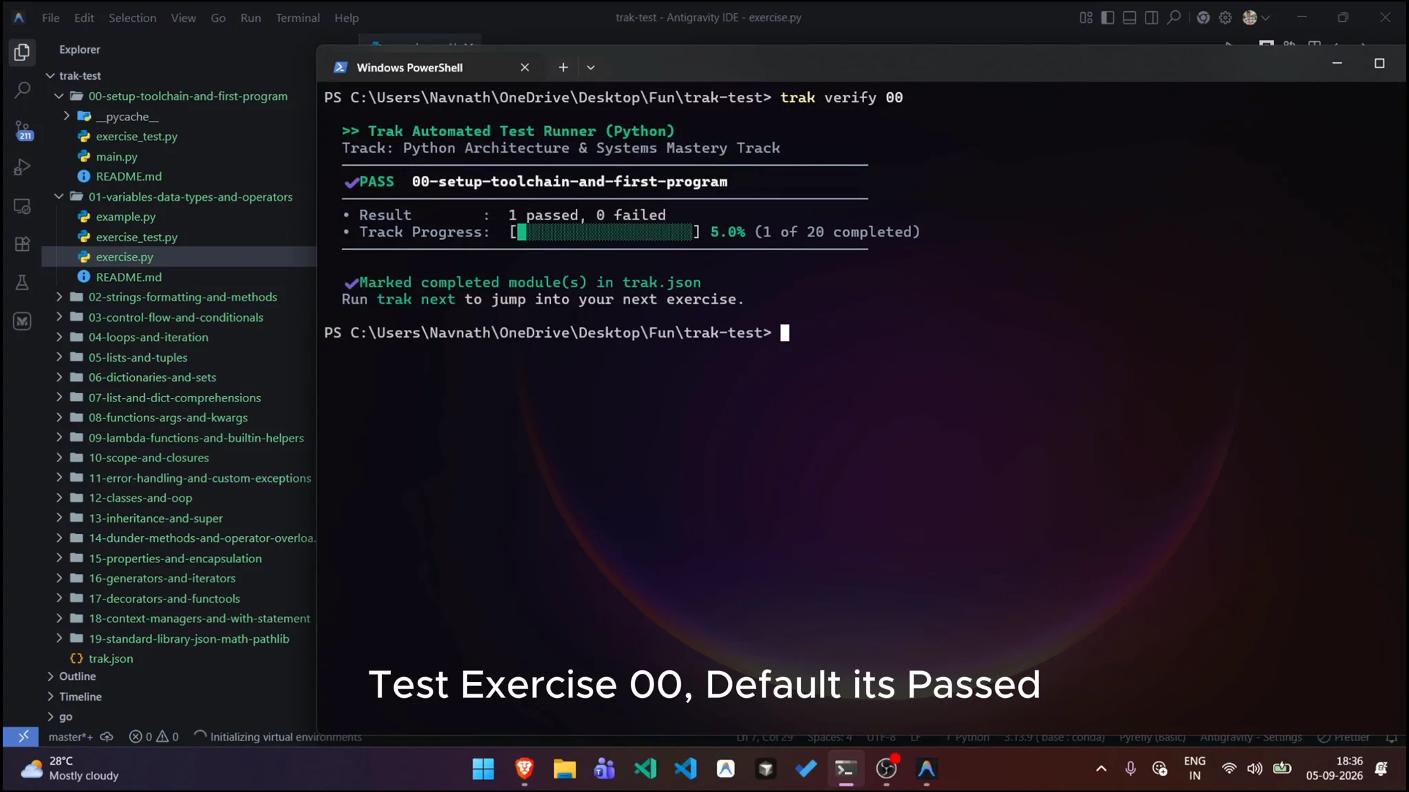Screen dimensions: 1409x792
Task: Open the title bar search magnifier
Action: pyautogui.click(x=1174, y=18)
